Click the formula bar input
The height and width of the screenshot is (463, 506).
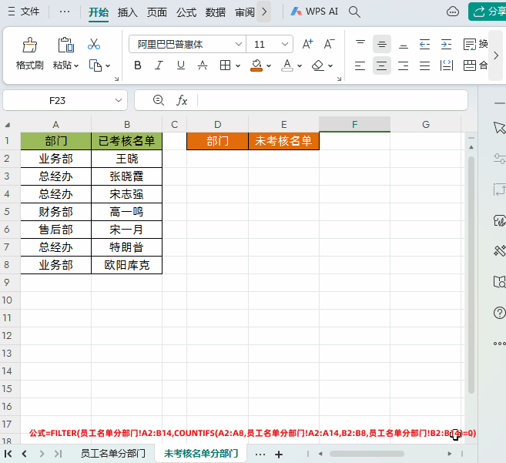click(x=332, y=100)
